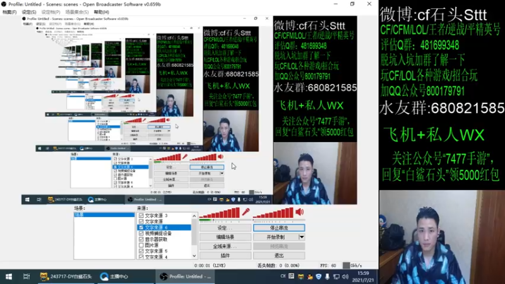
Task: Click the FPS: 60 status entry
Action: point(328,266)
